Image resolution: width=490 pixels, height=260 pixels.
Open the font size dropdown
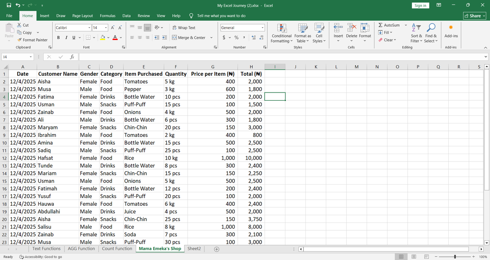click(x=106, y=28)
